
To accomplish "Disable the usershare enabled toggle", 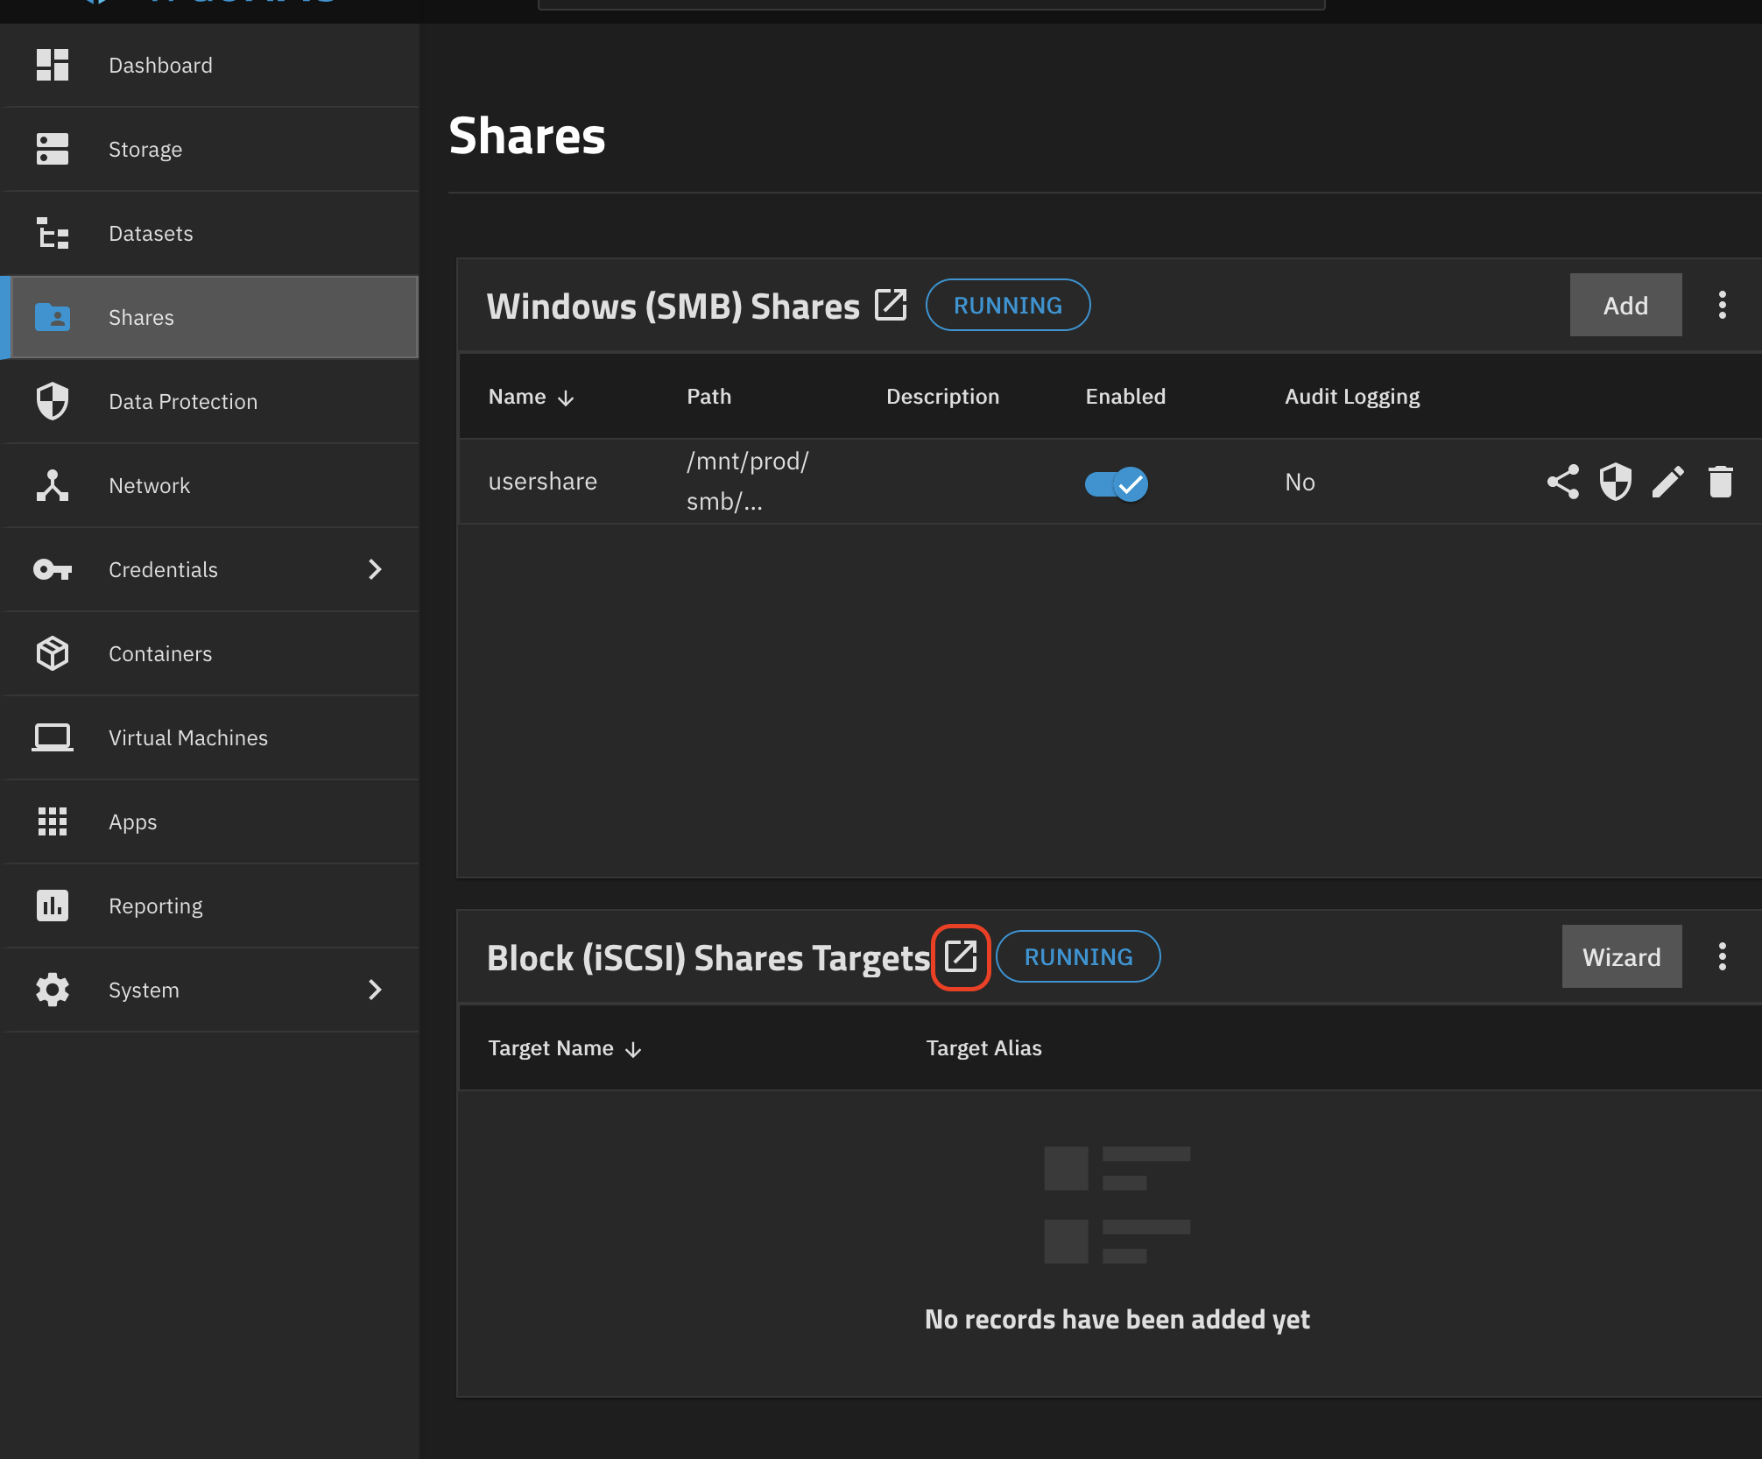I will pos(1116,483).
